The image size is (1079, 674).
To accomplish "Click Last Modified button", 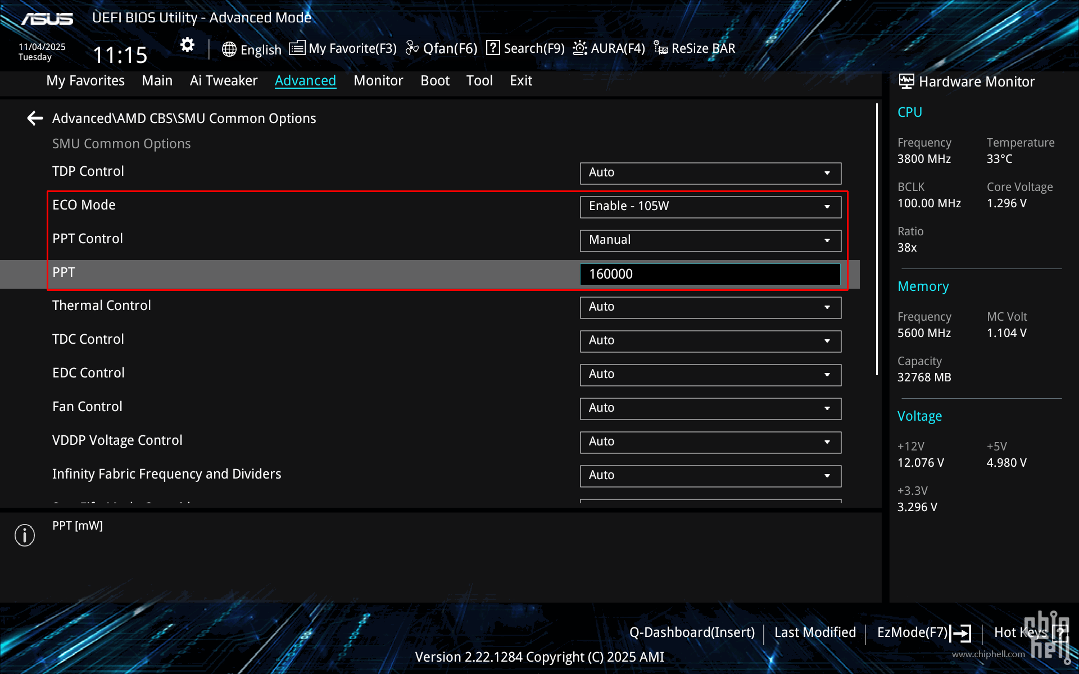I will click(815, 632).
